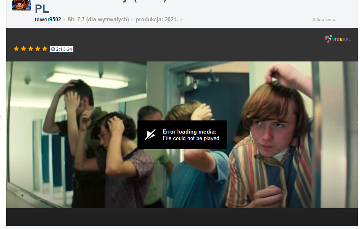Open the 'produkcja: 2021-' breadcrumb link
Viewport: 360px width, 229px height.
pyautogui.click(x=157, y=20)
